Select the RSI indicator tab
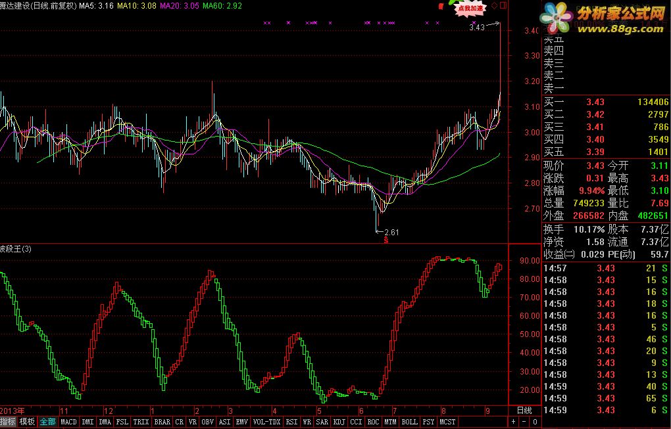671x429 pixels. [291, 422]
